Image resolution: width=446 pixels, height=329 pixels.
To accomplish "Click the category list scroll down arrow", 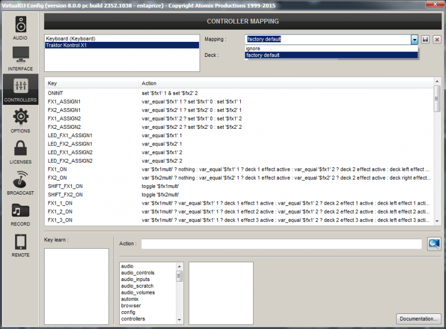I will (x=179, y=320).
